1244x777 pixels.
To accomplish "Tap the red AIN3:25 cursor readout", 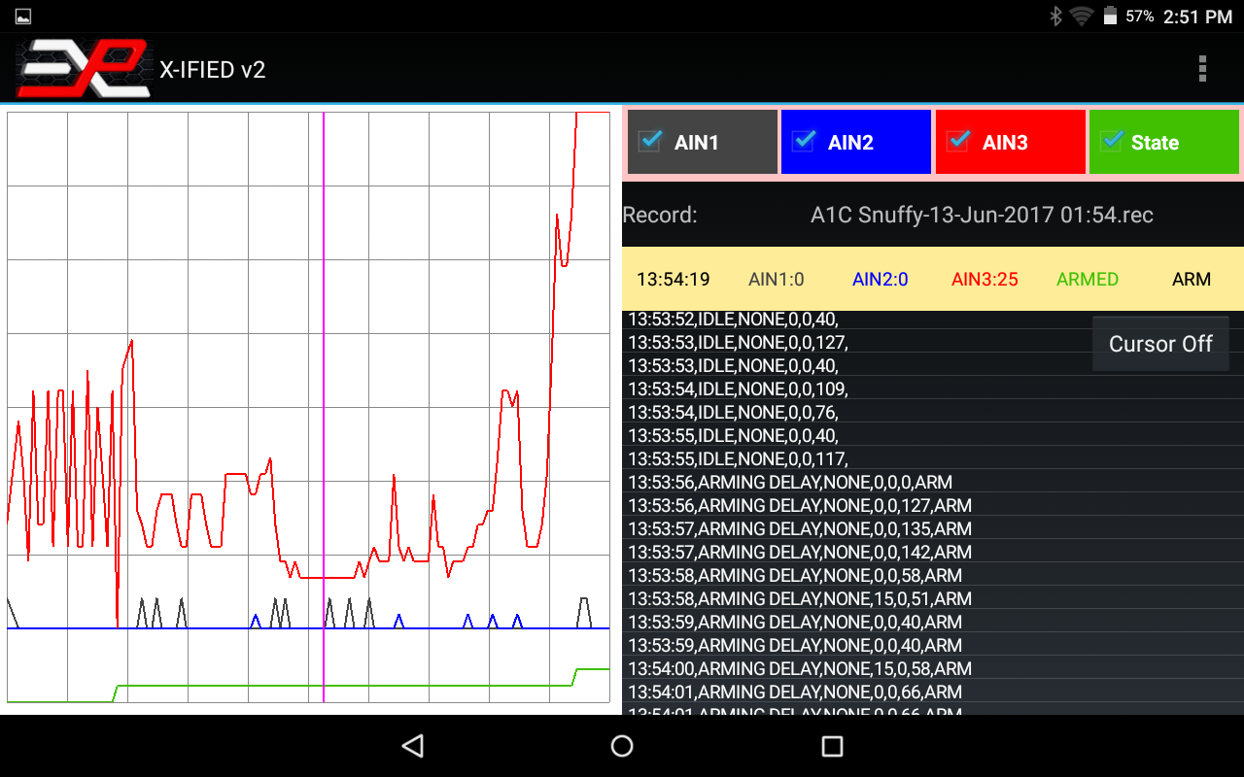I will point(985,280).
